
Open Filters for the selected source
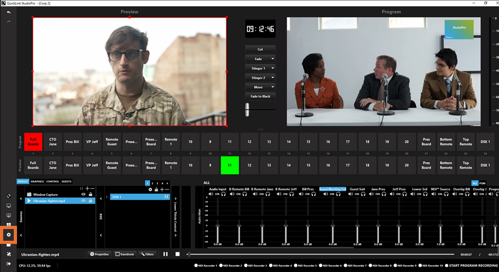click(x=147, y=254)
